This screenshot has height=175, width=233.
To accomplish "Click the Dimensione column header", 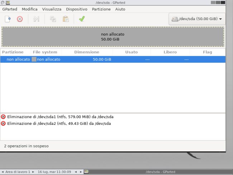I will coord(87,52).
